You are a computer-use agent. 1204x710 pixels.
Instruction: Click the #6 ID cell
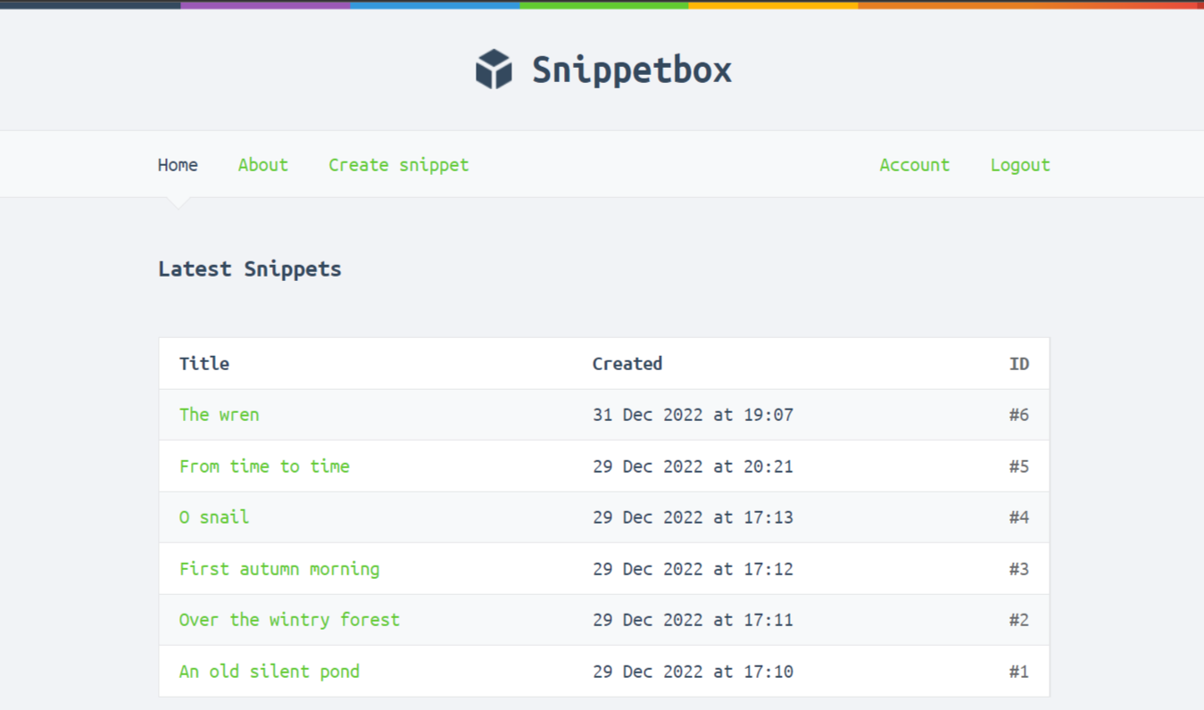tap(1019, 415)
